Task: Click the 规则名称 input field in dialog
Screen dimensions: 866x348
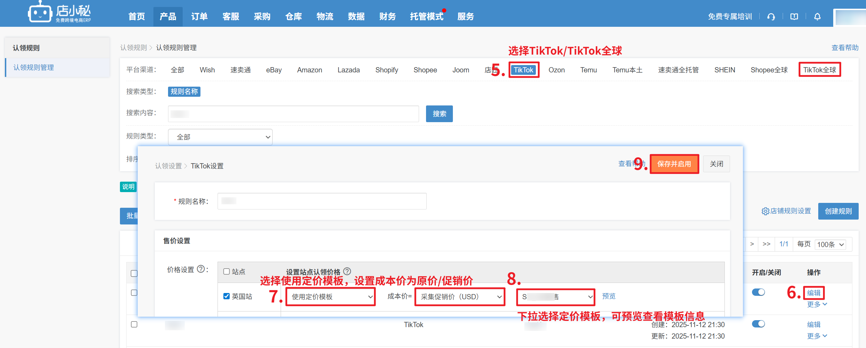Action: [x=322, y=201]
